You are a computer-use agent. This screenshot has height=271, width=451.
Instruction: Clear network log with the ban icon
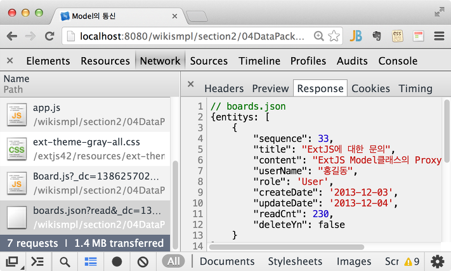(x=143, y=261)
